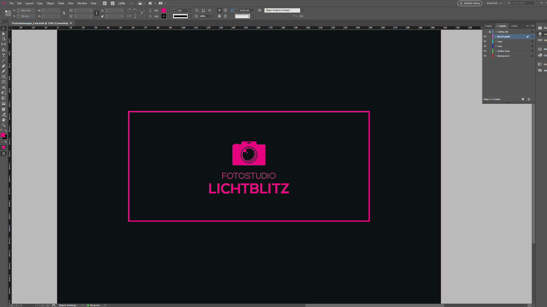Expand the Outline Cyan layer
This screenshot has height=307, width=547.
(496, 51)
